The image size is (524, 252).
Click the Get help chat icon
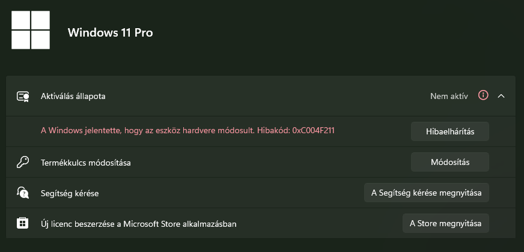[x=23, y=193]
